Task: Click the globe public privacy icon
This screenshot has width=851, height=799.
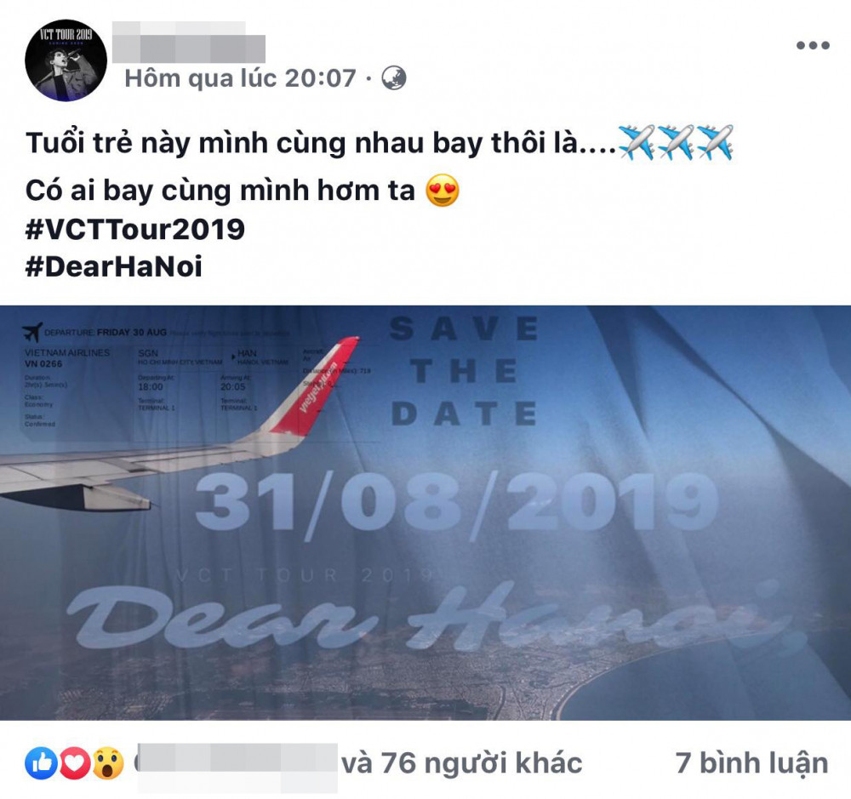Action: pyautogui.click(x=393, y=78)
